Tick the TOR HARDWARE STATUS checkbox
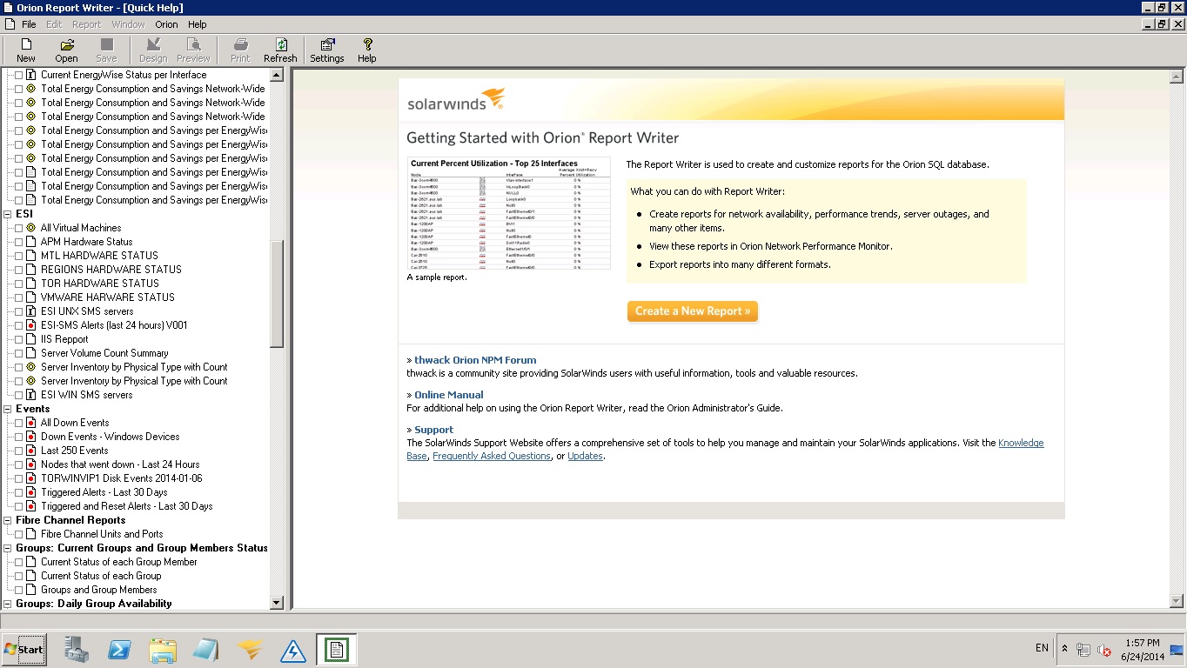Viewport: 1187px width, 668px height. pyautogui.click(x=18, y=284)
